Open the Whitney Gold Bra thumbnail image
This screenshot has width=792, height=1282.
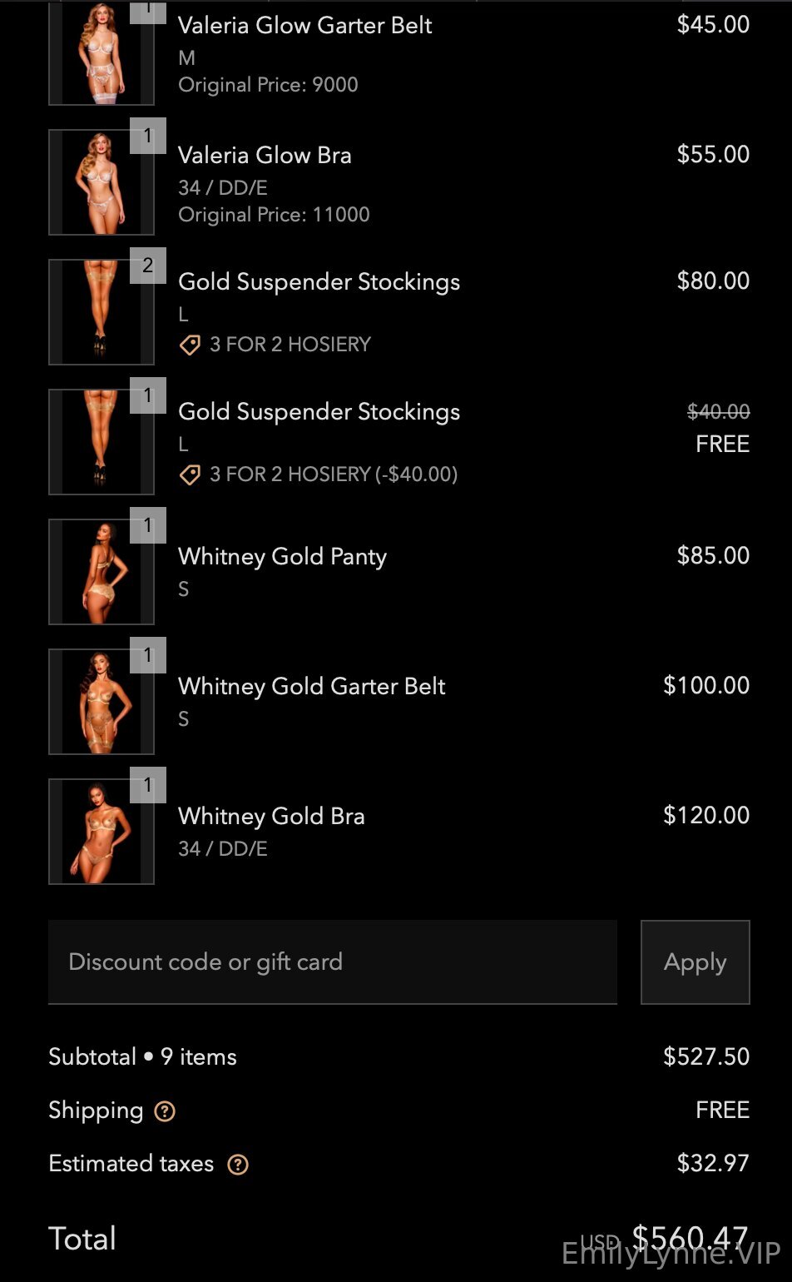pos(101,832)
